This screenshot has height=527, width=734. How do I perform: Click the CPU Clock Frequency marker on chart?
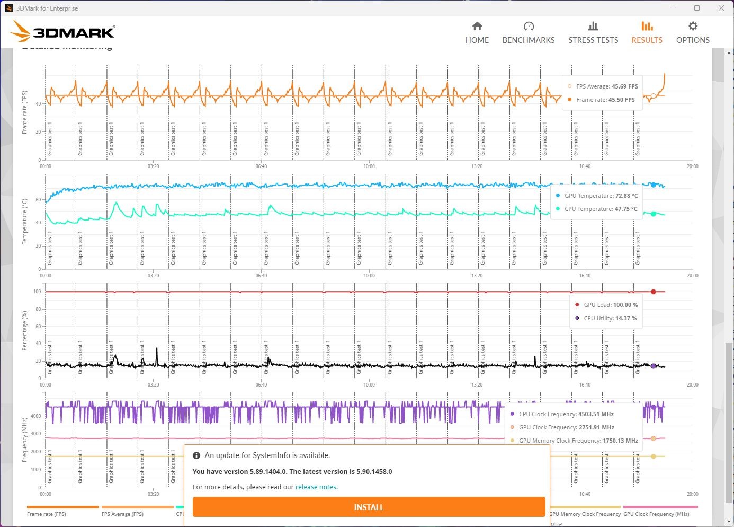click(x=653, y=407)
